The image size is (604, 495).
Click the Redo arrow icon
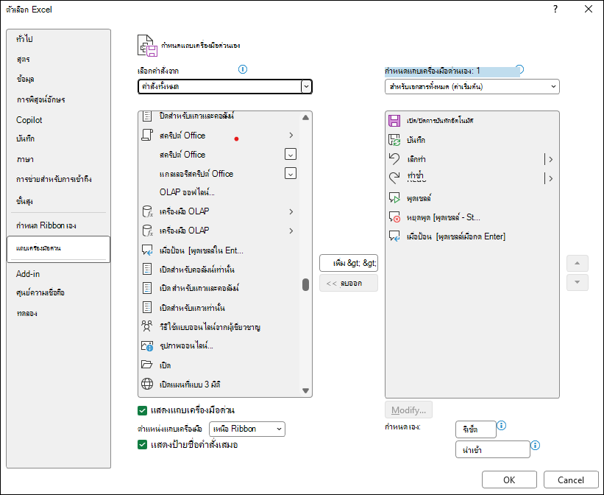tap(394, 178)
